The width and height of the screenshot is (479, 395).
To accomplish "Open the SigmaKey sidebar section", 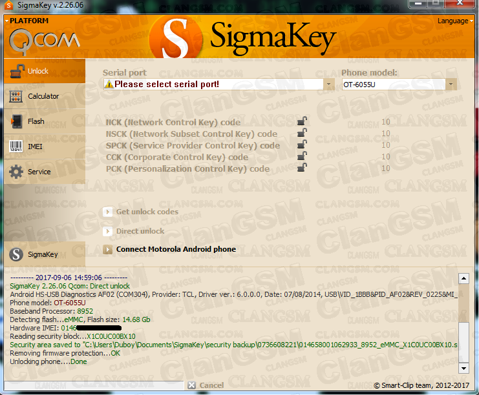I will click(x=45, y=254).
